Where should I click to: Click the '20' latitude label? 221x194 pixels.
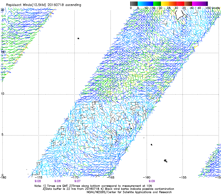pos(2,10)
